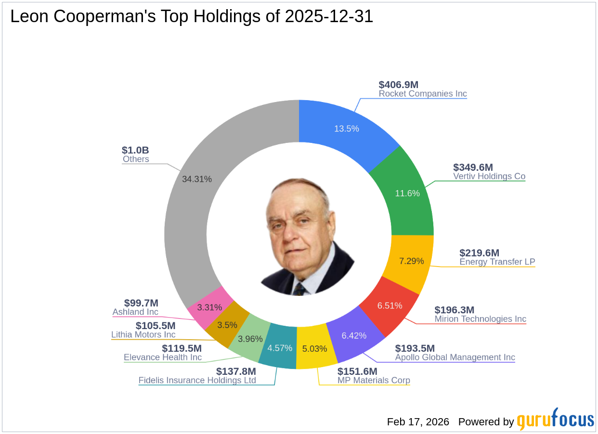This screenshot has width=598, height=434.
Task: Click the Apollo Global Management Inc label
Action: (x=455, y=357)
